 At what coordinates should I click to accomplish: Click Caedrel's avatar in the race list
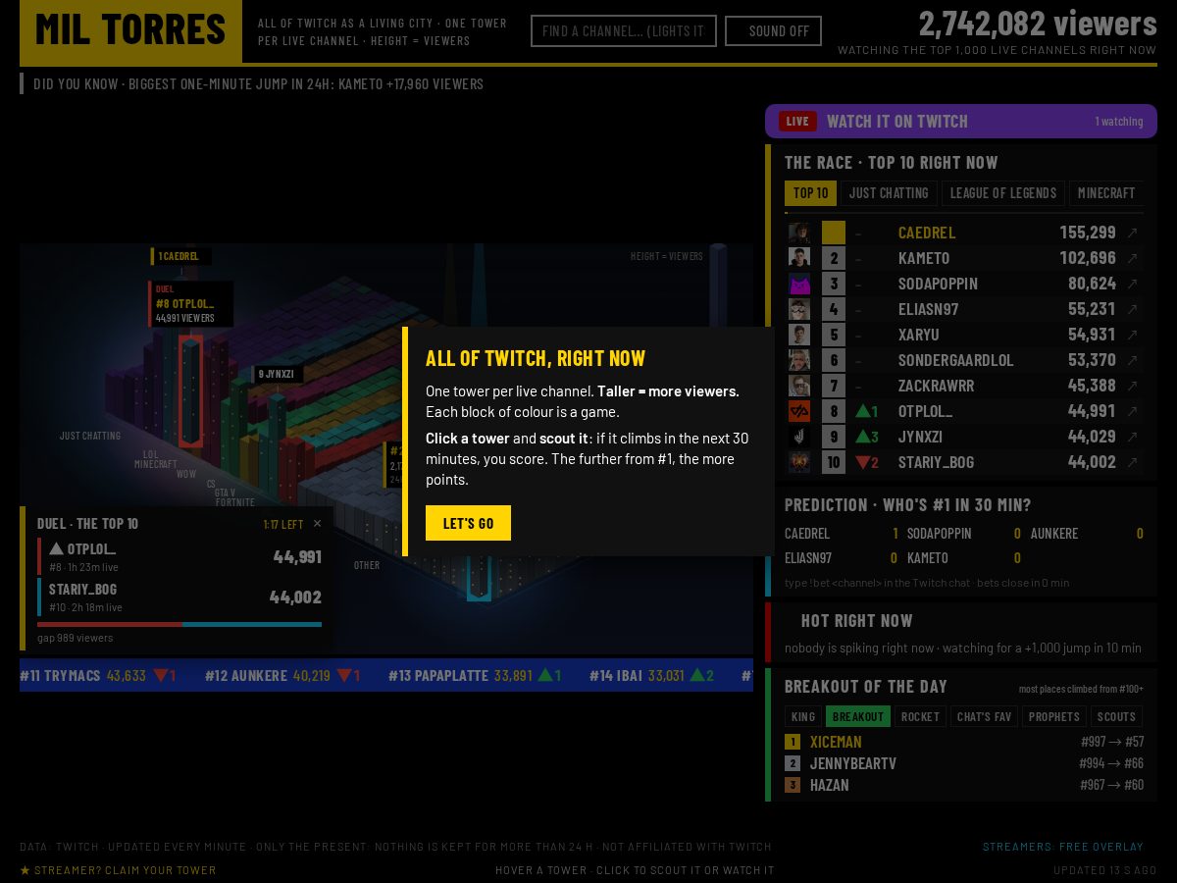pyautogui.click(x=799, y=233)
